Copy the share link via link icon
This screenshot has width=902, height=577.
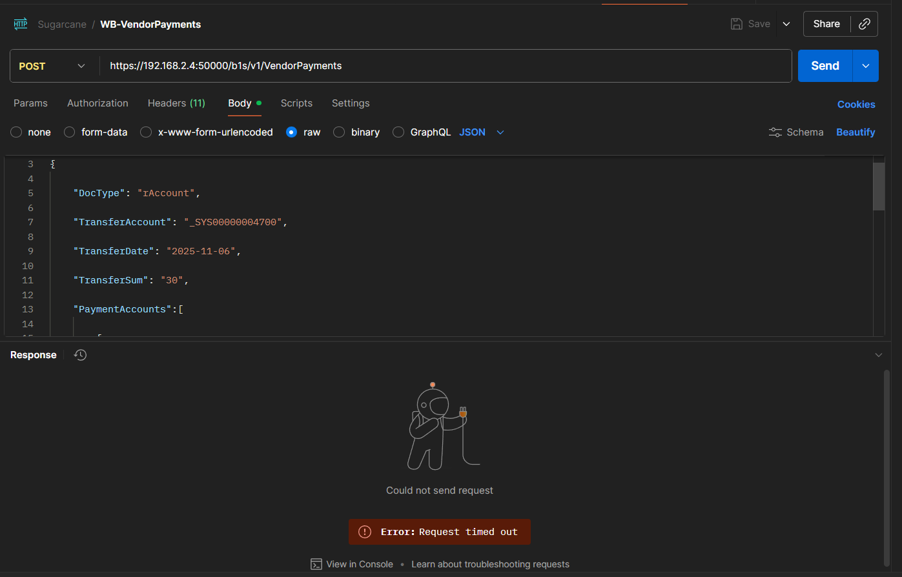pyautogui.click(x=865, y=24)
